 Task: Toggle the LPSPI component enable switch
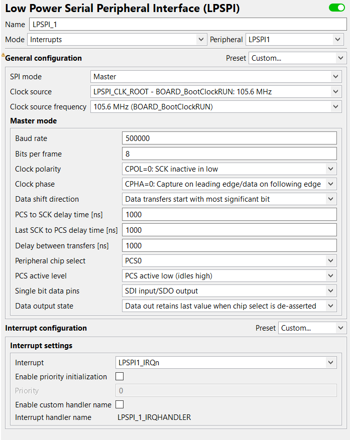pos(336,8)
